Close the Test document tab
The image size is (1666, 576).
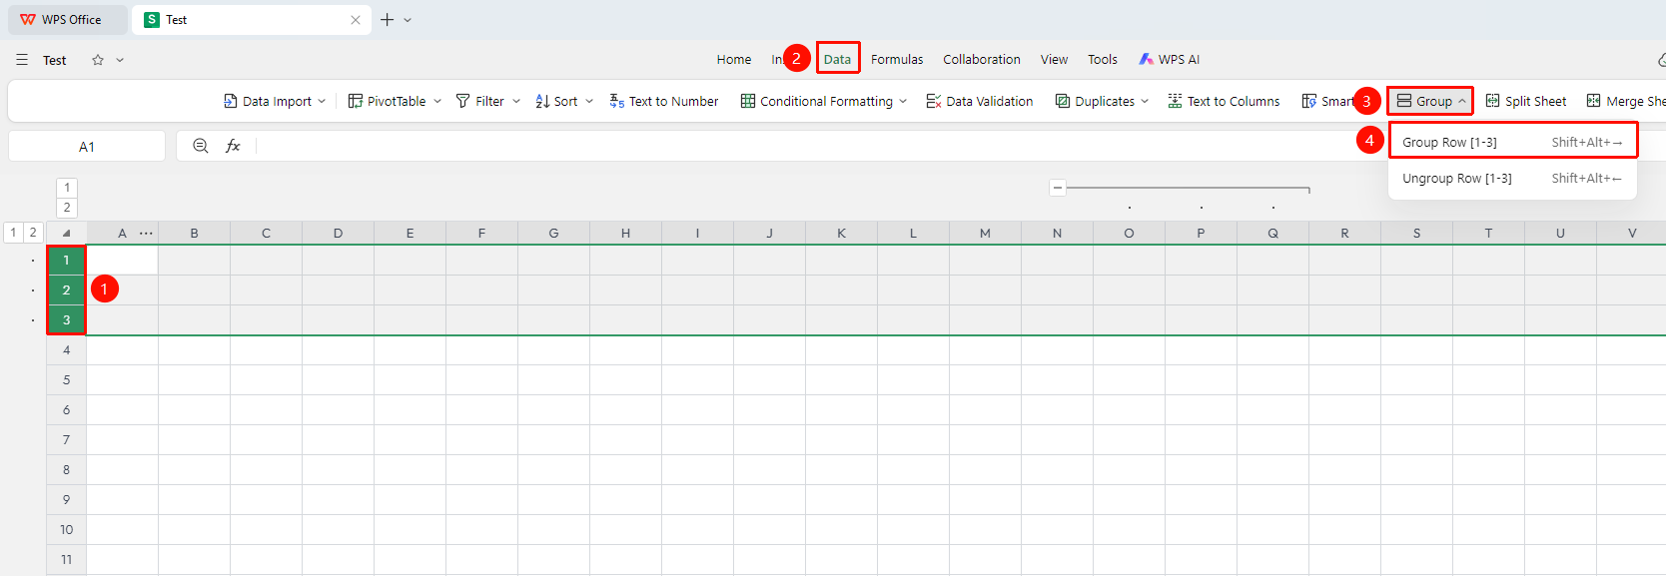[x=356, y=20]
